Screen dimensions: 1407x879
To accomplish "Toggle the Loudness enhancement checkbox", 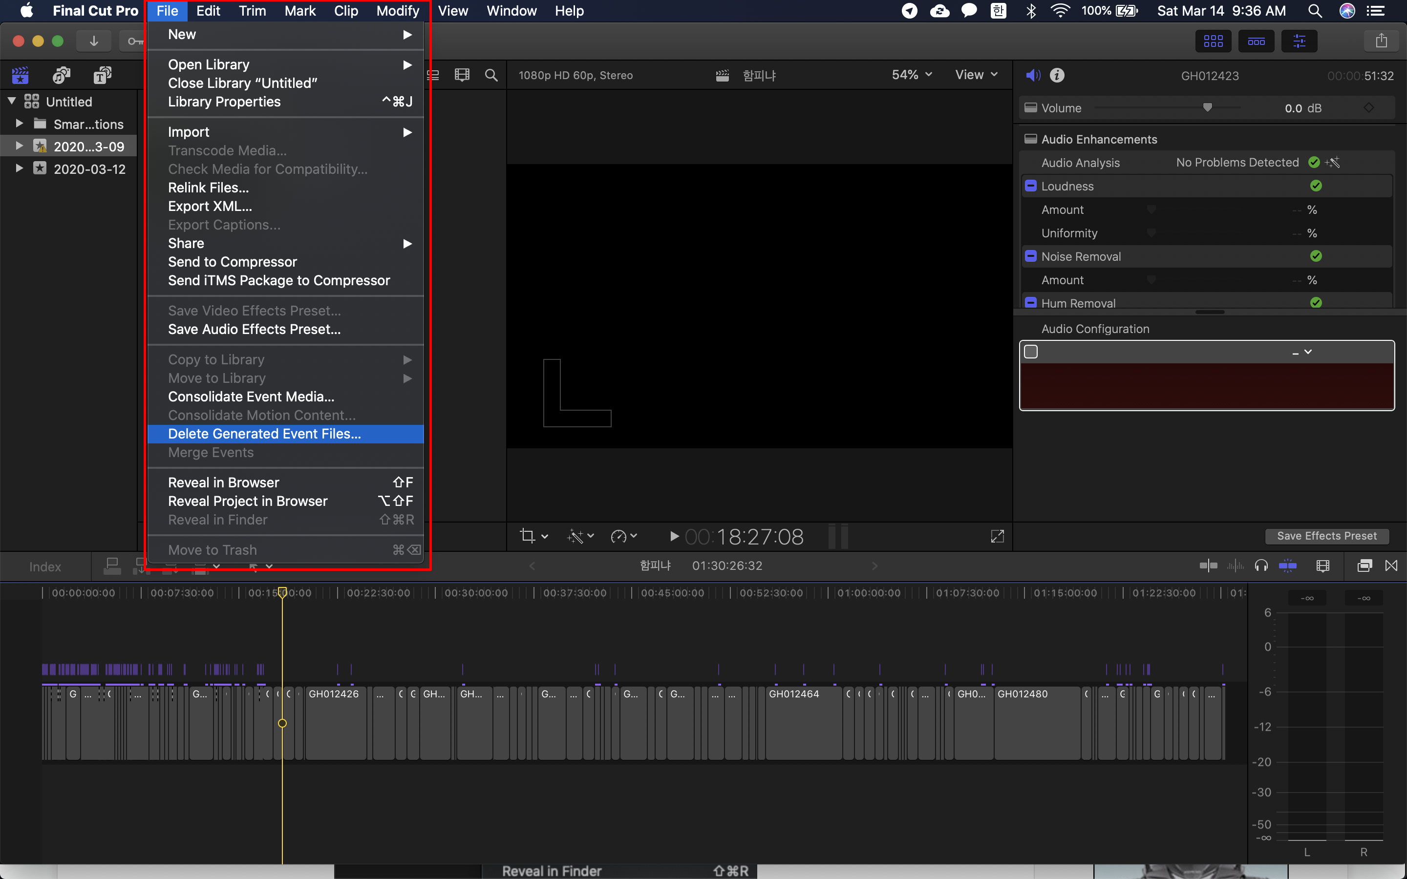I will 1031,186.
